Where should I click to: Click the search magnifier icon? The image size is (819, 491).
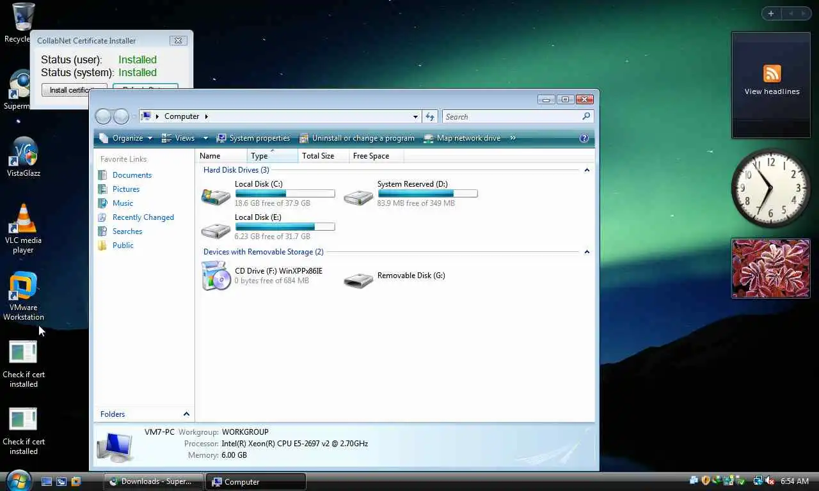585,116
